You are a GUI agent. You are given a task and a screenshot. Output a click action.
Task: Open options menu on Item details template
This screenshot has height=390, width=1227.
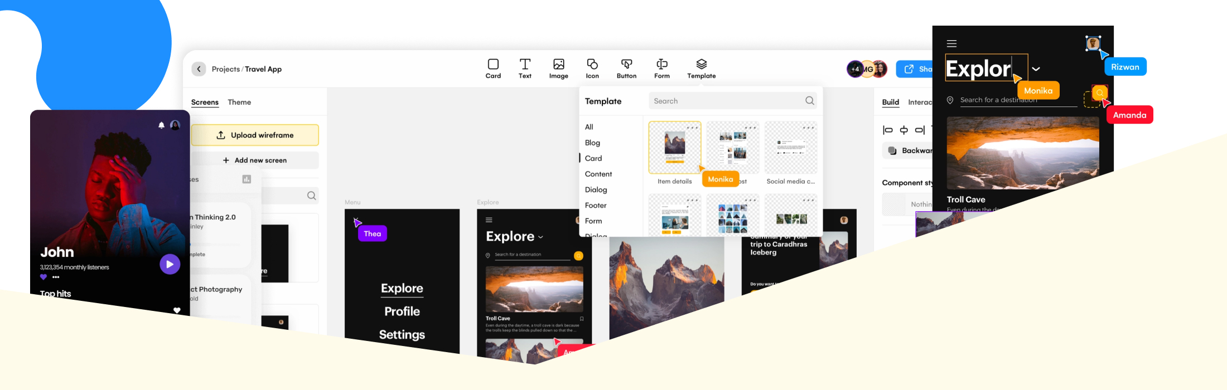click(692, 128)
